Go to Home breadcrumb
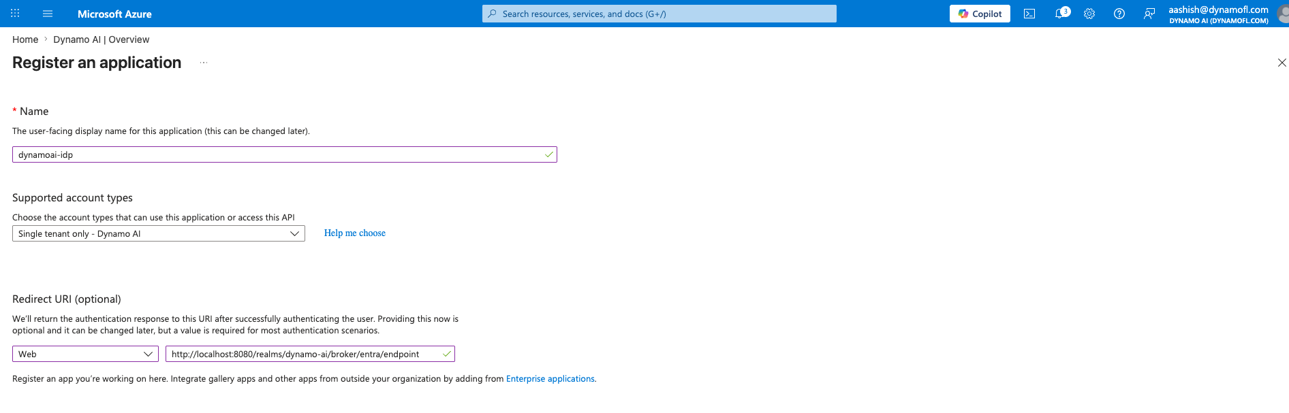 pyautogui.click(x=25, y=39)
